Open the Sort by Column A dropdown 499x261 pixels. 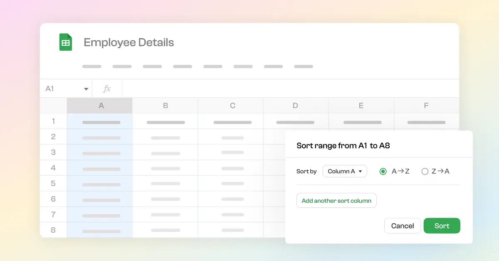click(345, 171)
